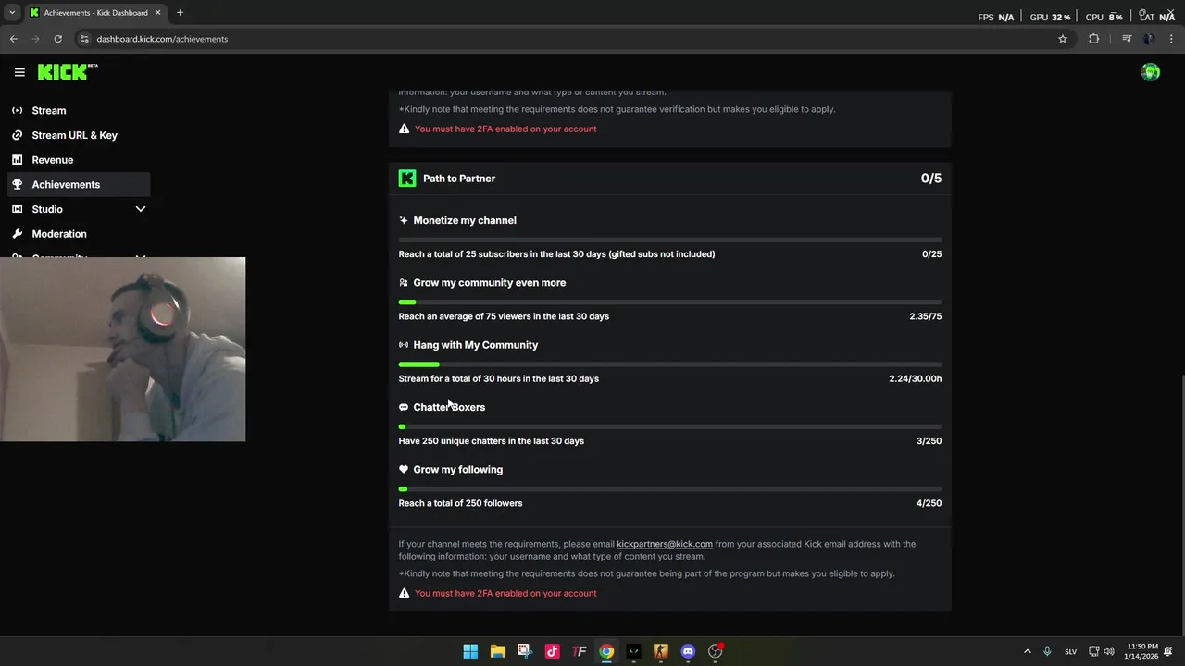Click the Hang with My Community progress bar
Viewport: 1185px width, 666px height.
click(670, 364)
